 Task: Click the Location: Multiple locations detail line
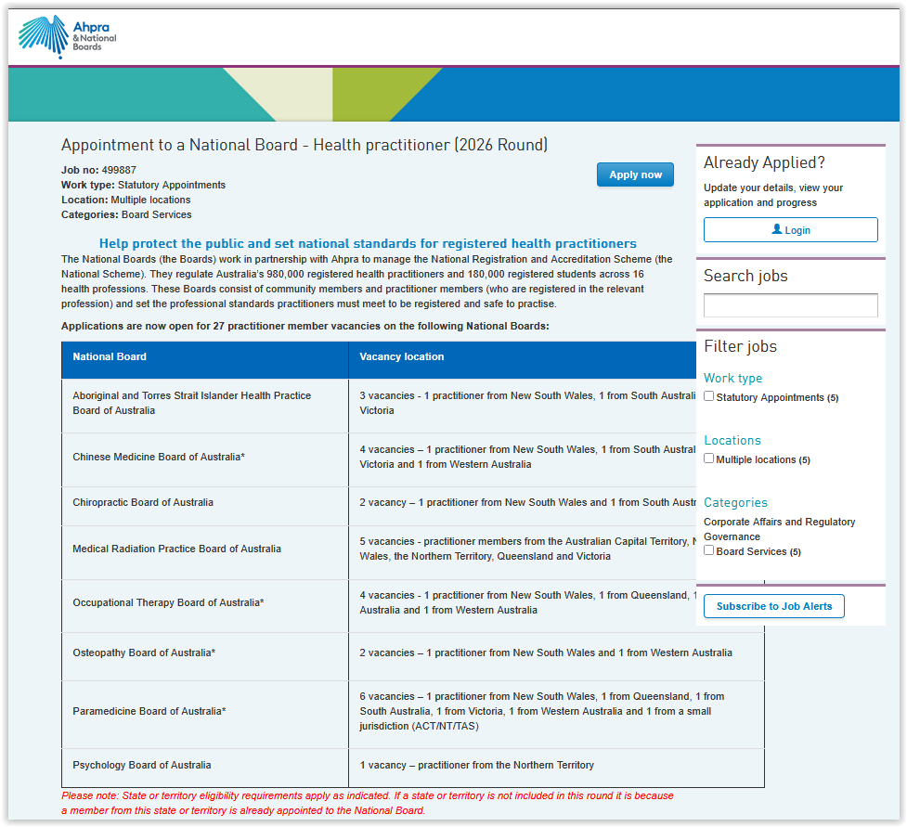tap(126, 200)
